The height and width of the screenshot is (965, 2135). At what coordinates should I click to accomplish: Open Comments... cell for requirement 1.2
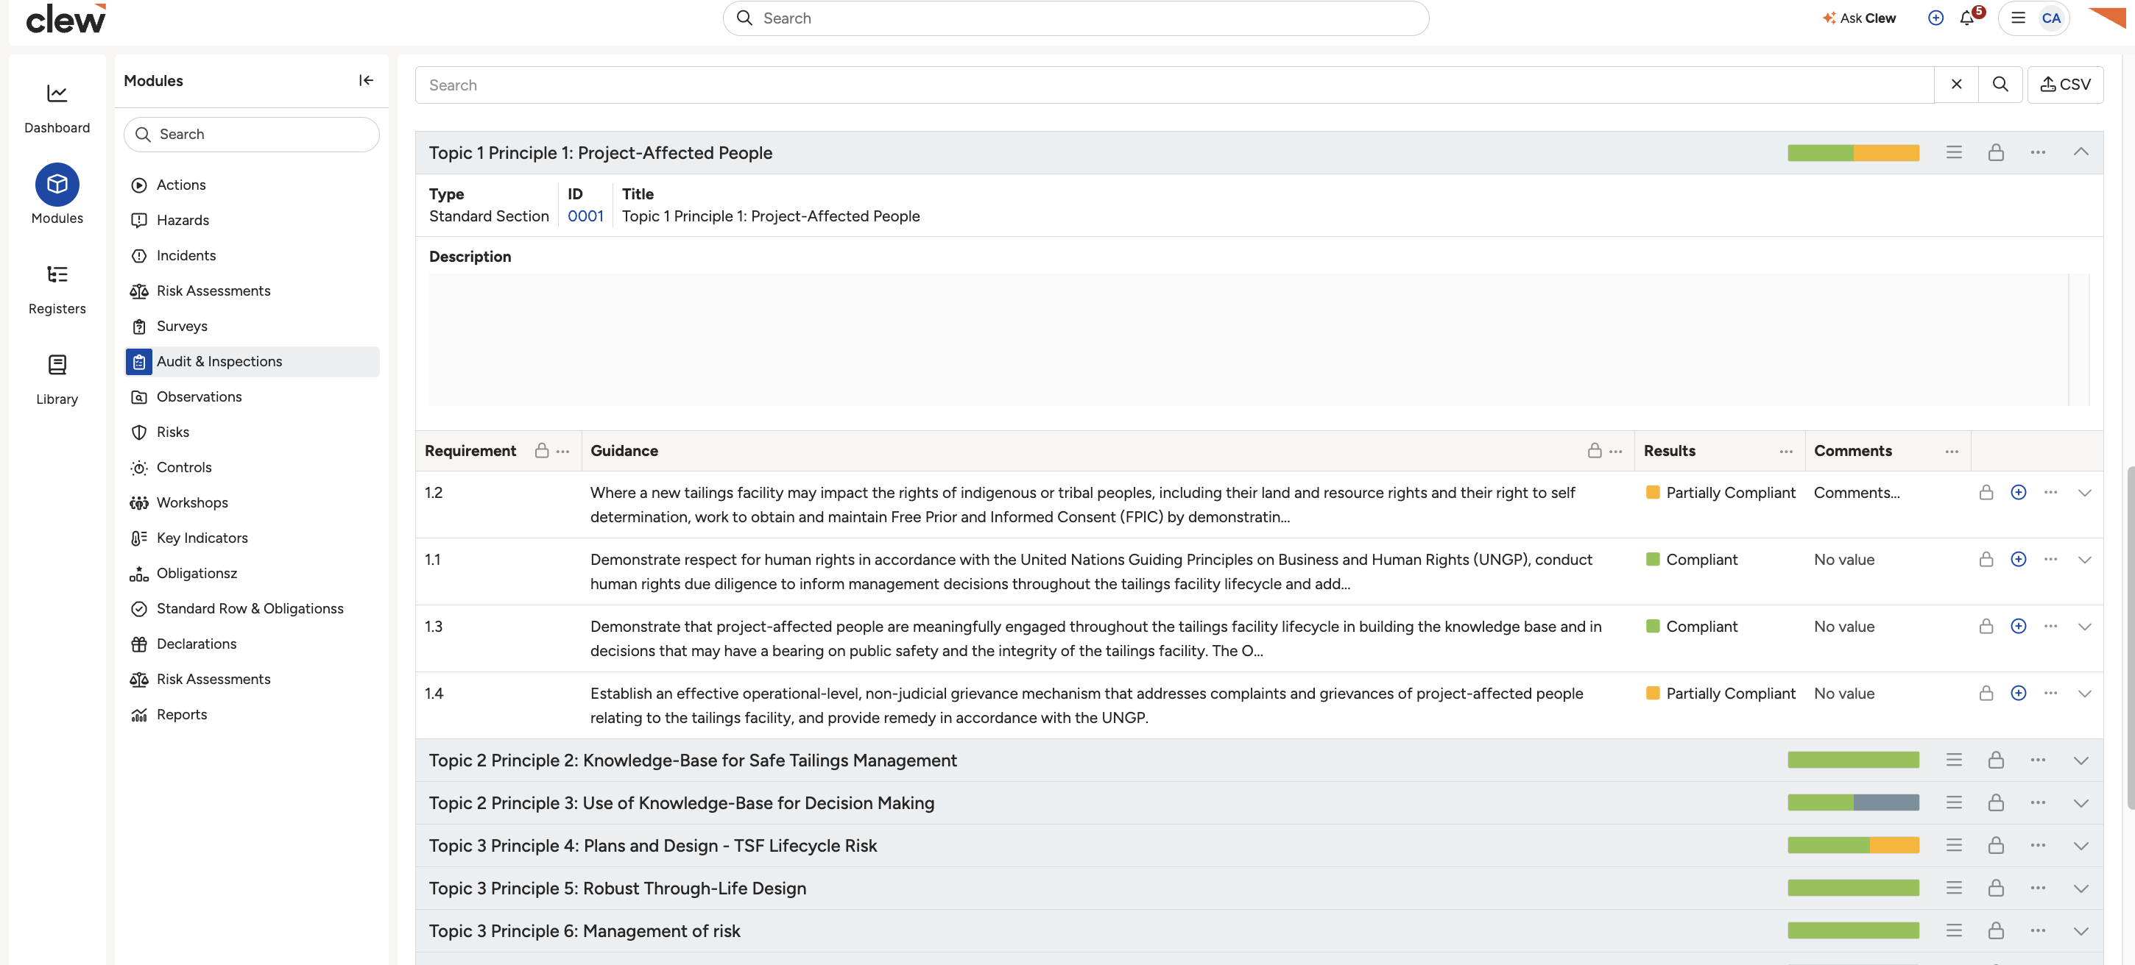click(x=1857, y=492)
